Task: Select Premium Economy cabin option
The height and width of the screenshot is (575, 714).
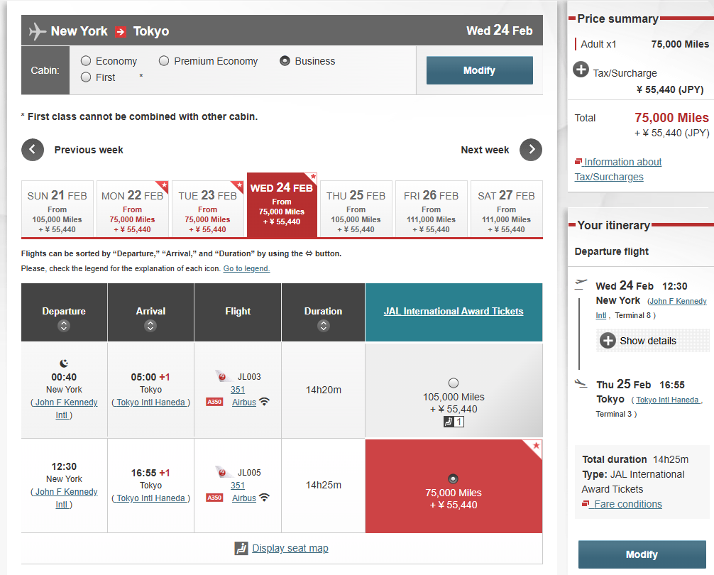Action: point(164,60)
